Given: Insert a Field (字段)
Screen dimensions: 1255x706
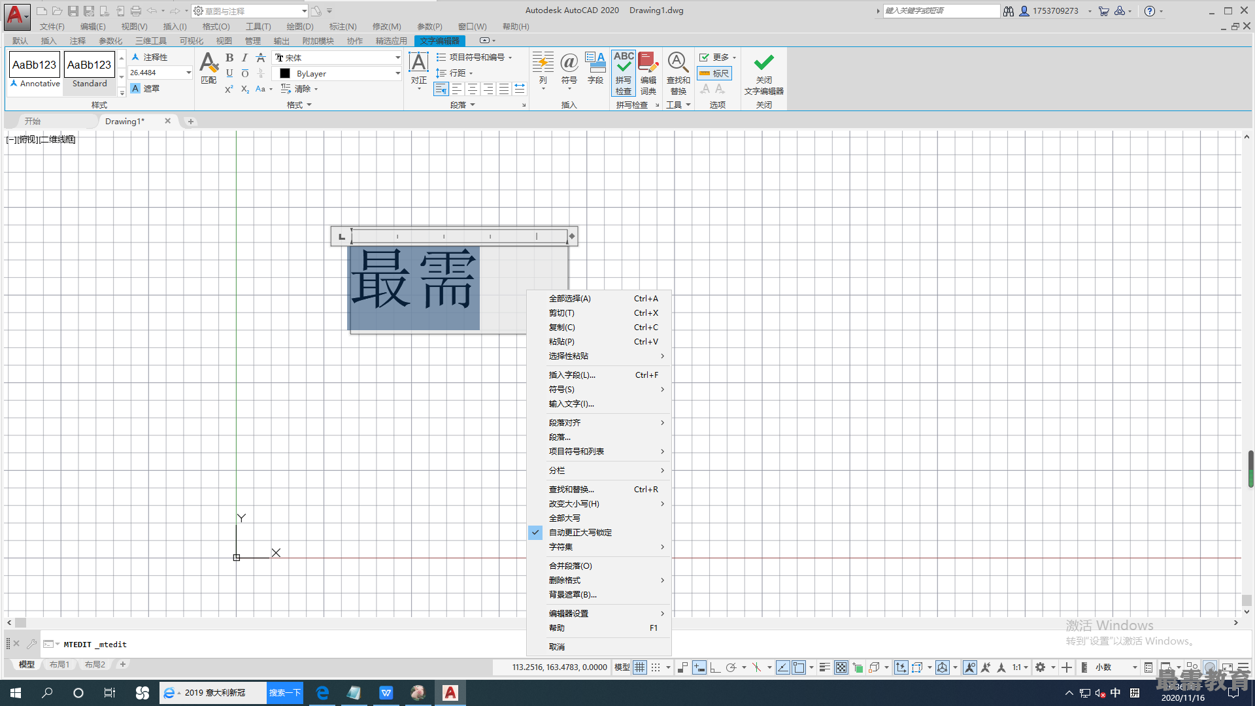Looking at the screenshot, I should [595, 68].
